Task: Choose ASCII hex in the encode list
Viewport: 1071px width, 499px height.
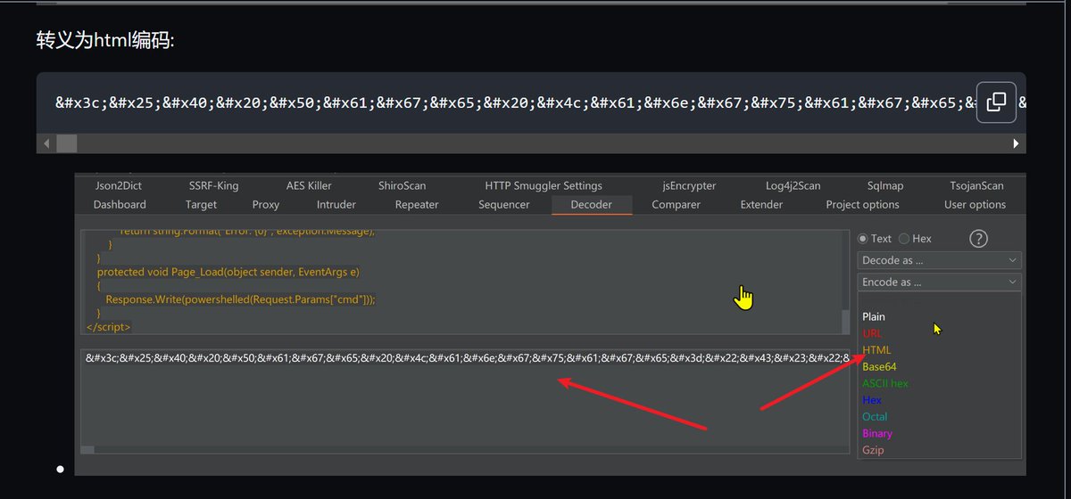Action: [x=885, y=383]
